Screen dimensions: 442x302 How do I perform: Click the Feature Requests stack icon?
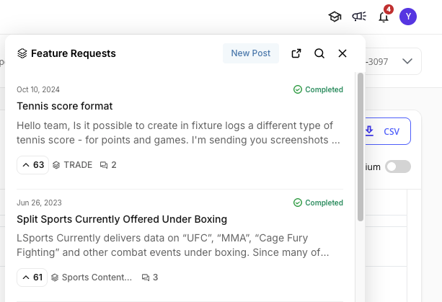(22, 53)
